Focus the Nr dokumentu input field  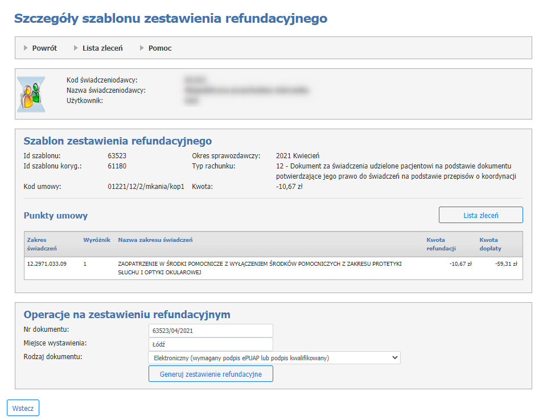(x=210, y=331)
